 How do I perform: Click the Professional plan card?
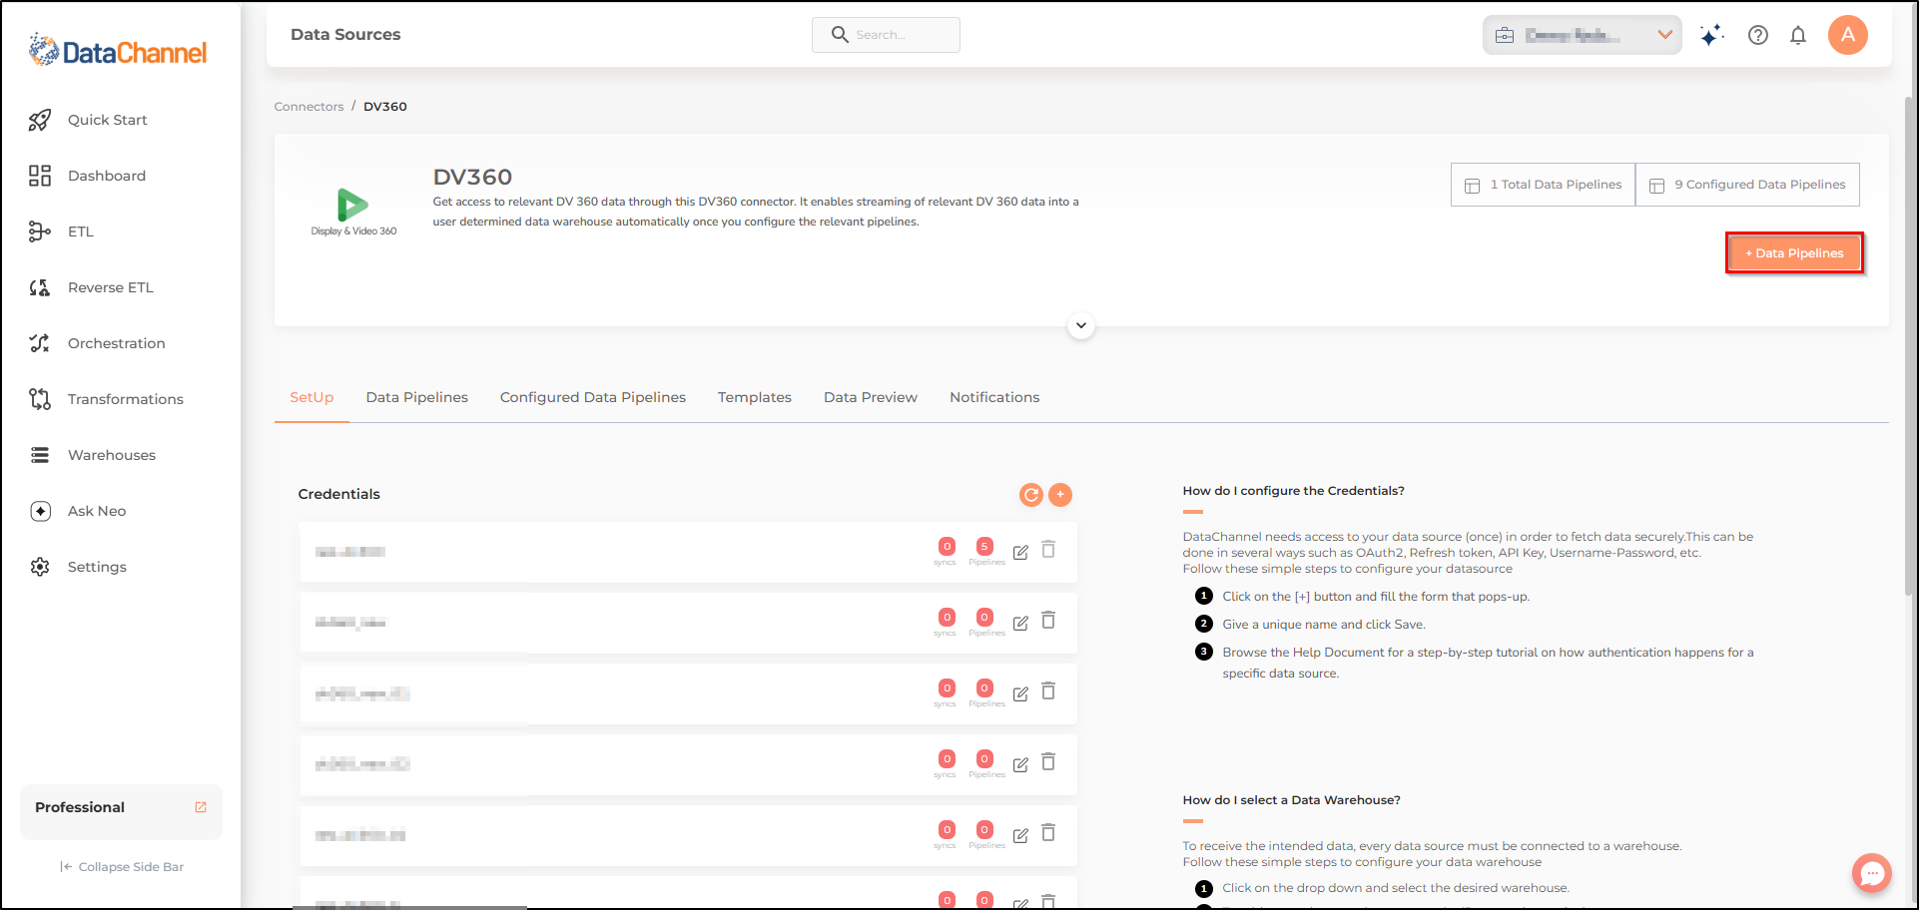pos(121,812)
